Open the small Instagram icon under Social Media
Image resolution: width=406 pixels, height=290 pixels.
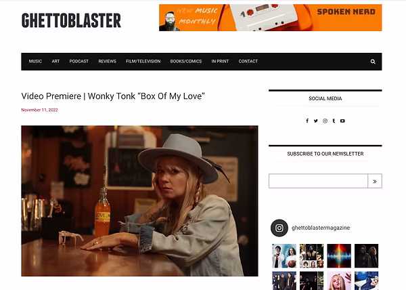click(325, 121)
